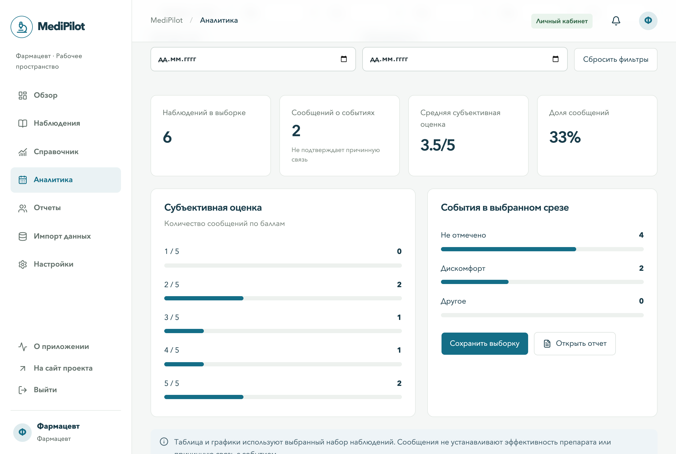Click the Настройки gear icon
Viewport: 676px width, 454px height.
click(23, 264)
